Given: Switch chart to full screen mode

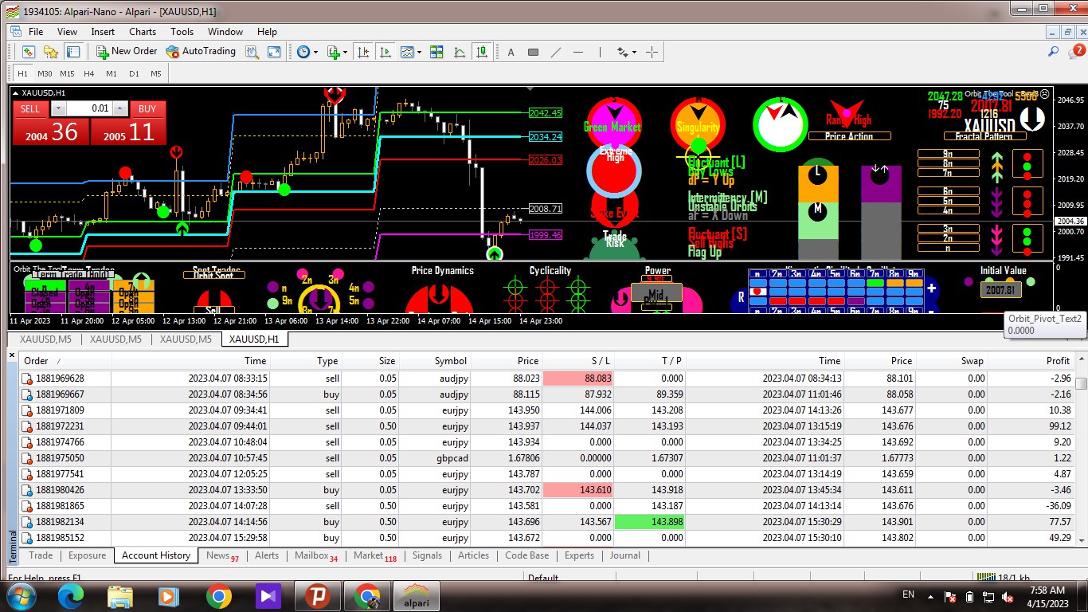Looking at the screenshot, I should coord(274,52).
